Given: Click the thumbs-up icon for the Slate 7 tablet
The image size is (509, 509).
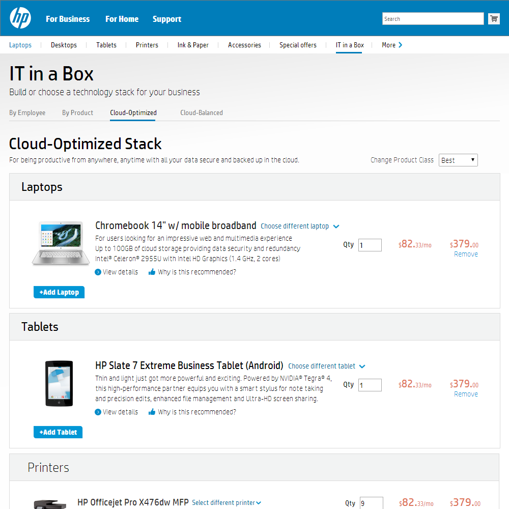Looking at the screenshot, I should click(151, 412).
